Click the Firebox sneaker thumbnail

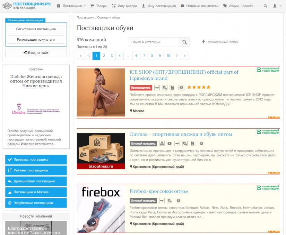point(101,209)
